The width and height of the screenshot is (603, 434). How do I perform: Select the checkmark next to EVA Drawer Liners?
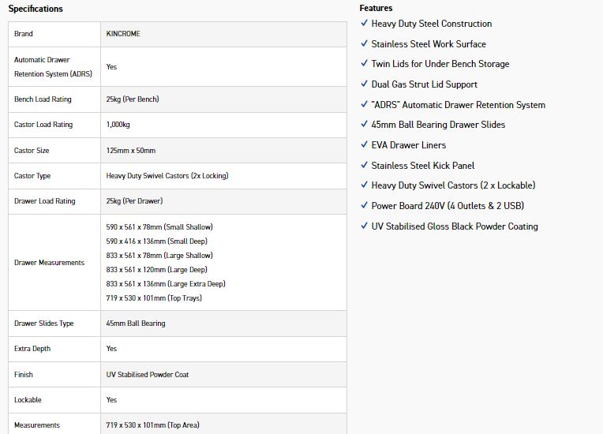pos(364,145)
